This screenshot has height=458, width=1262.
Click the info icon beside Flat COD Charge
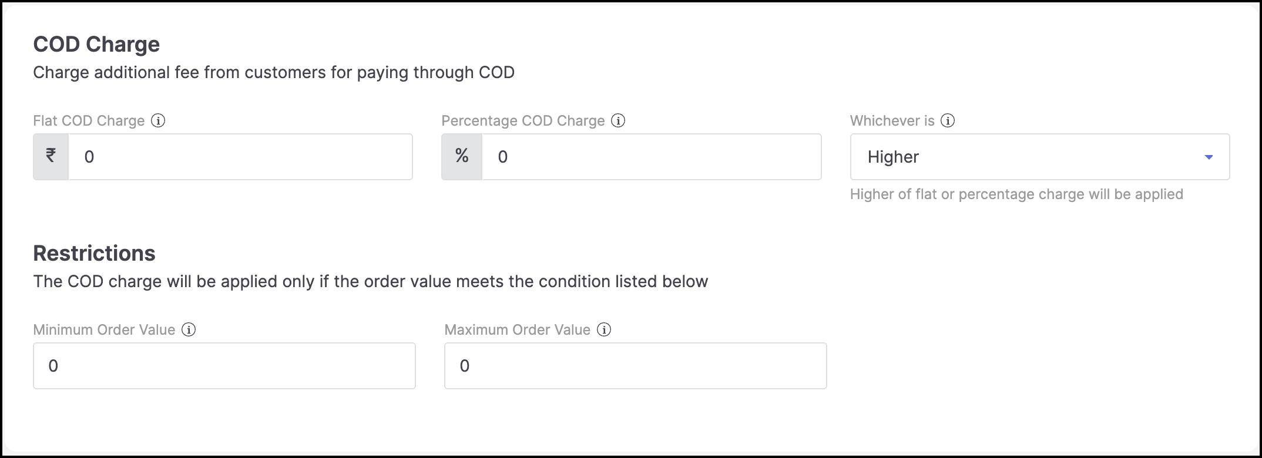point(158,120)
